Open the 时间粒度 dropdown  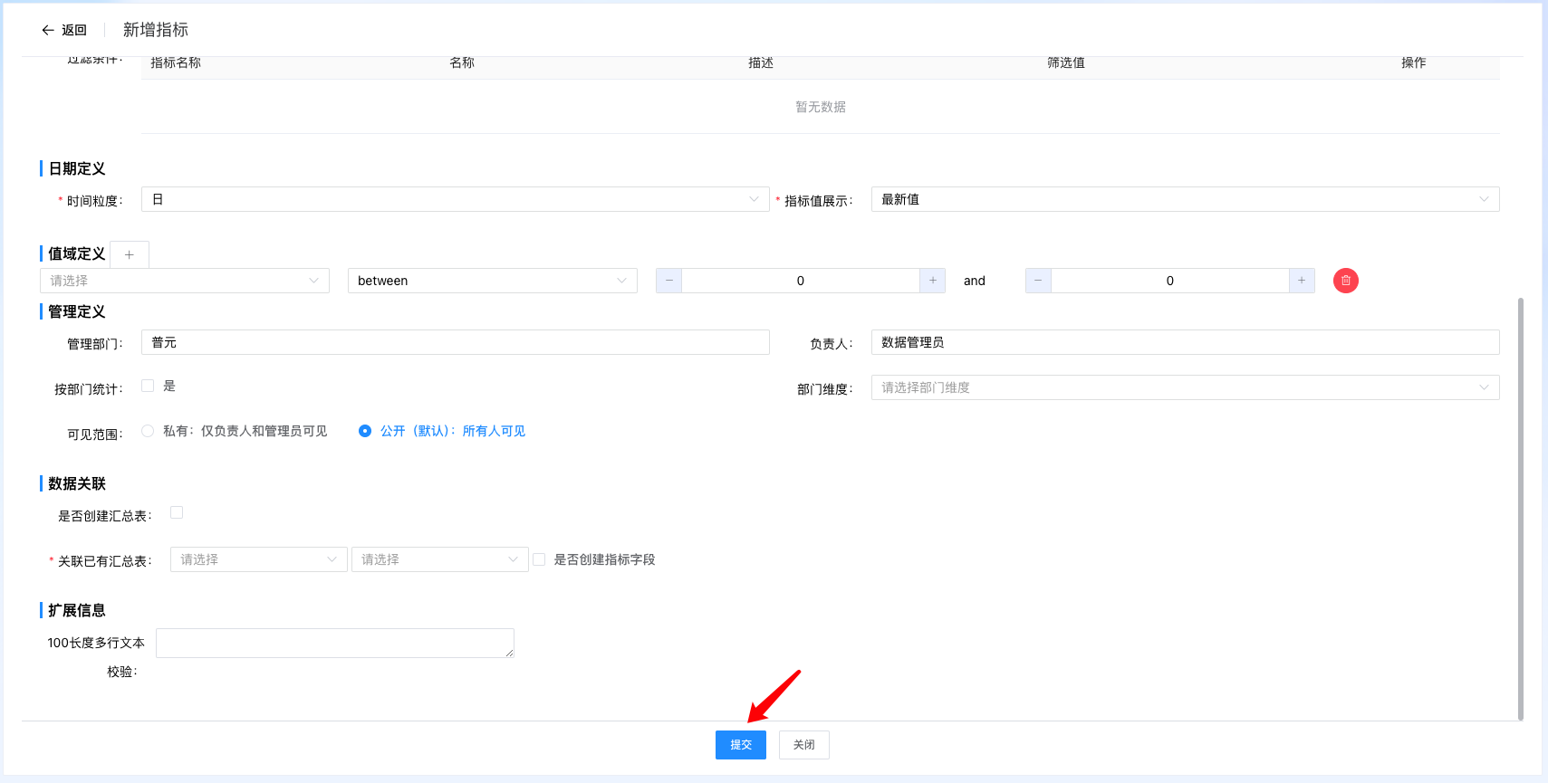(455, 199)
